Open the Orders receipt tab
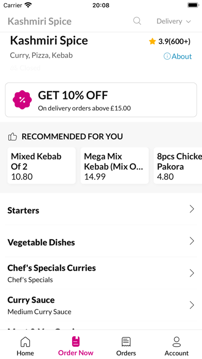 click(x=126, y=346)
